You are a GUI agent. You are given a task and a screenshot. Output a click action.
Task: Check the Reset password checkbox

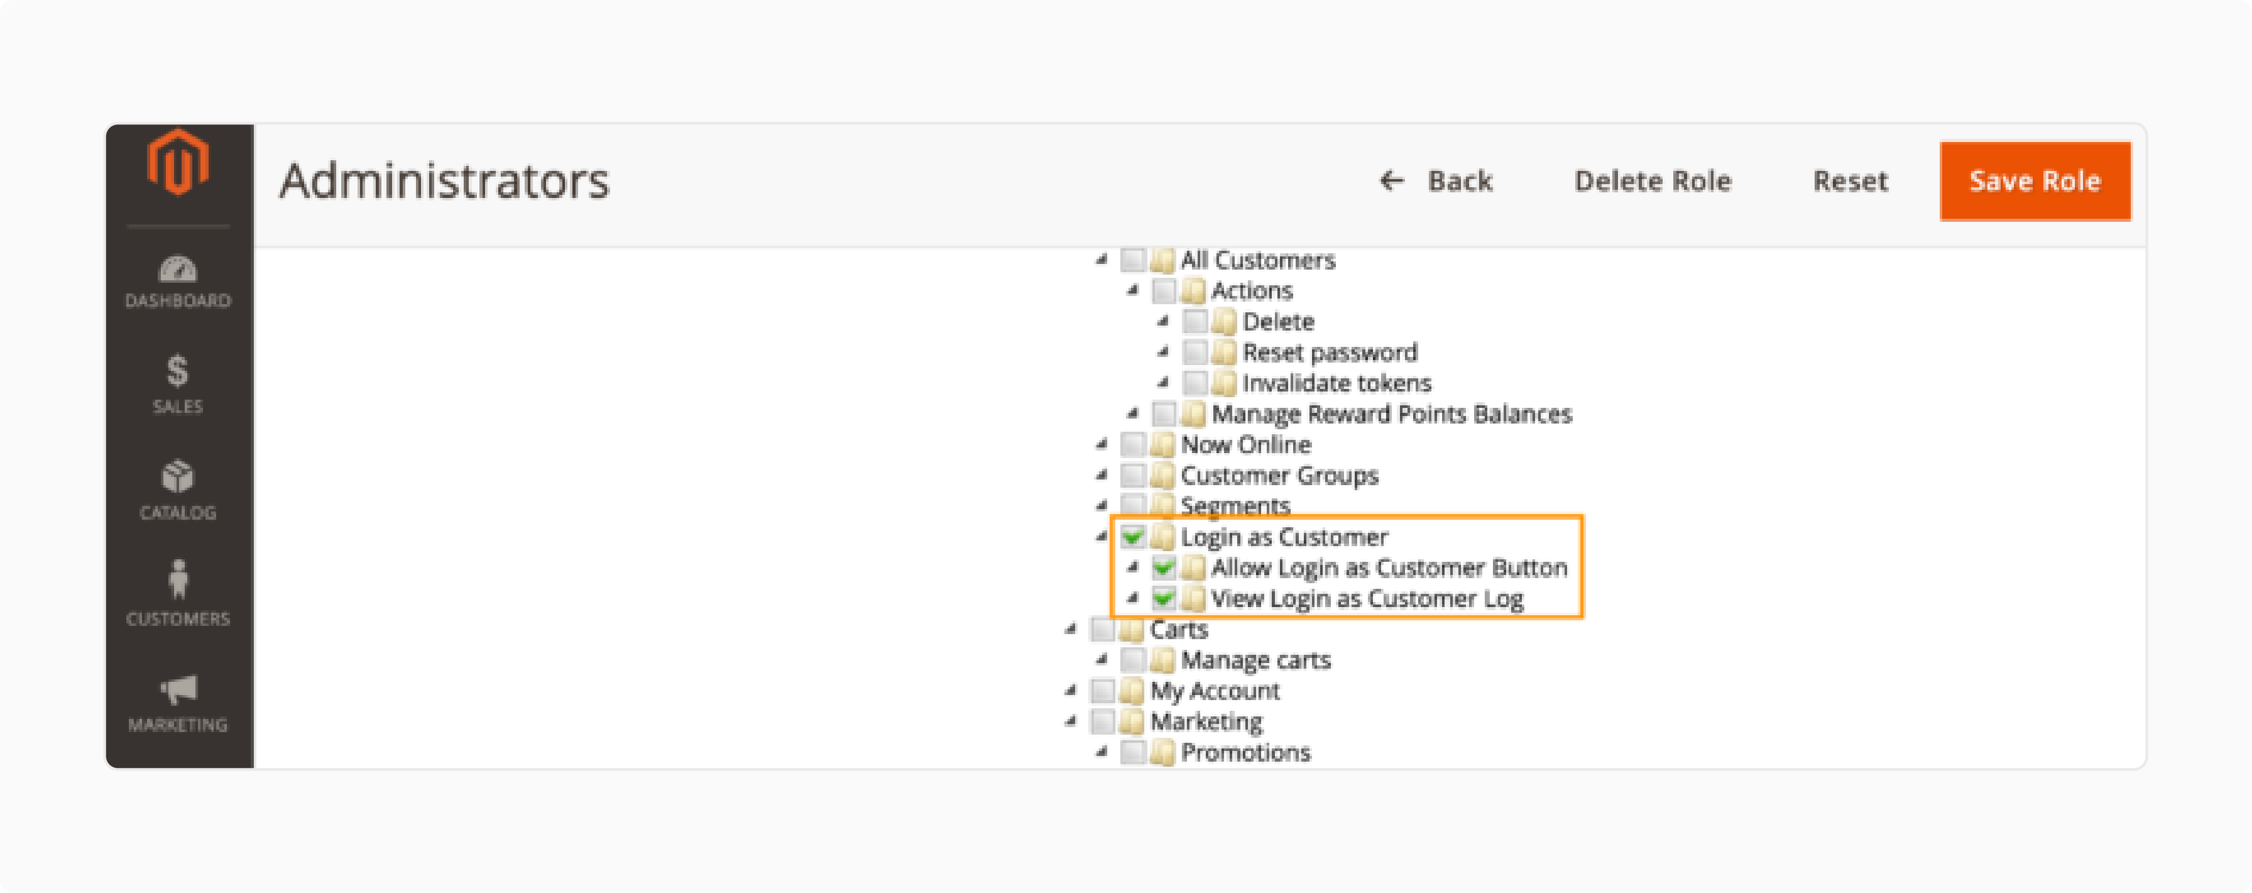pos(1194,353)
